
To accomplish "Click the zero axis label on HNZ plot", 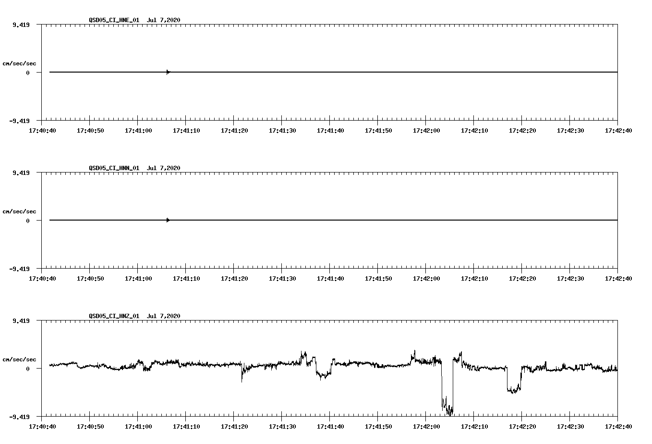I will click(x=28, y=369).
